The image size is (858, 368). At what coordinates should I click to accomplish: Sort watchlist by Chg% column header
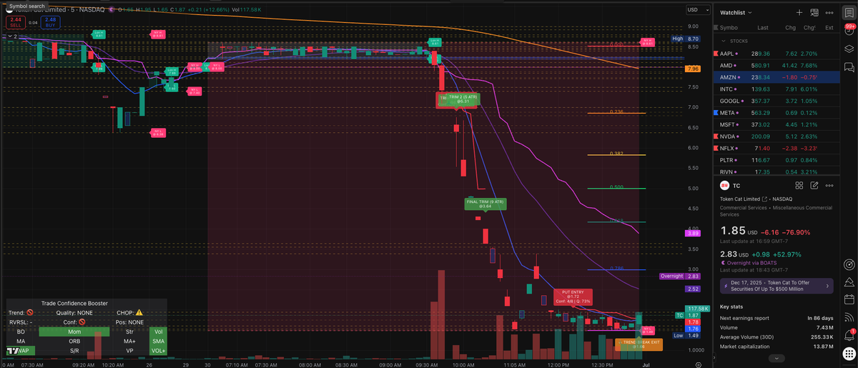coord(809,28)
